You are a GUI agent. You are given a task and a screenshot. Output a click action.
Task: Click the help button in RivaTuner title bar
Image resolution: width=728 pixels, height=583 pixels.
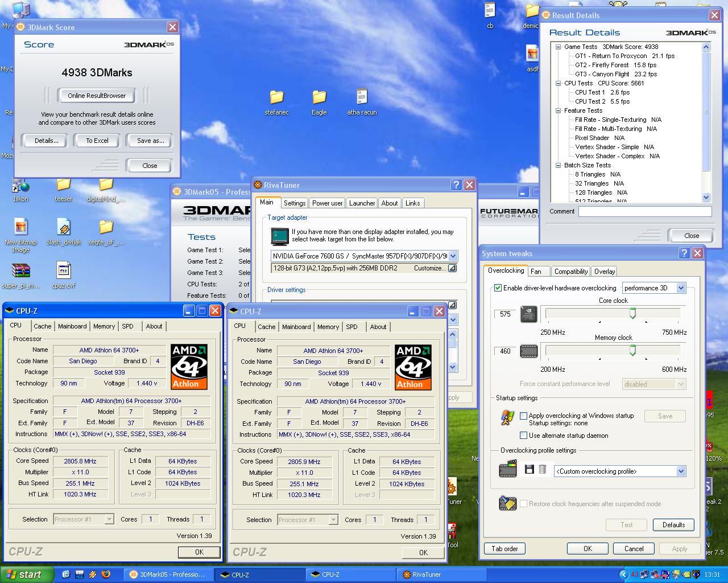456,185
